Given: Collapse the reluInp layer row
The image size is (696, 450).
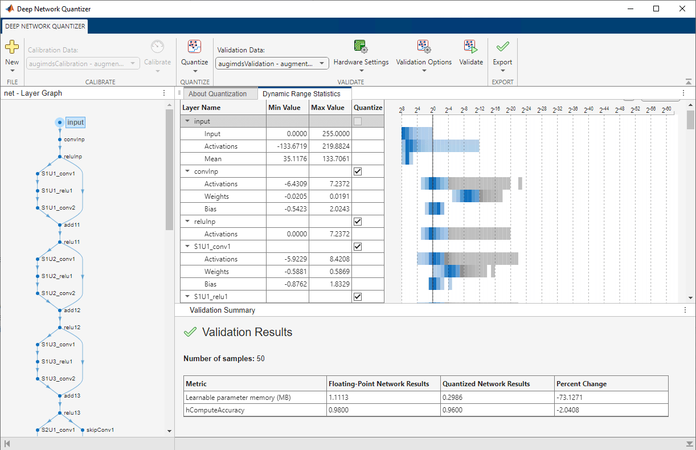Looking at the screenshot, I should tap(187, 222).
